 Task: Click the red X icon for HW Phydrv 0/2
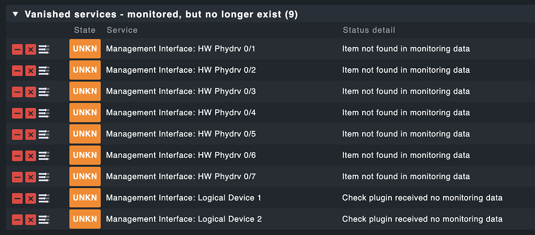31,70
